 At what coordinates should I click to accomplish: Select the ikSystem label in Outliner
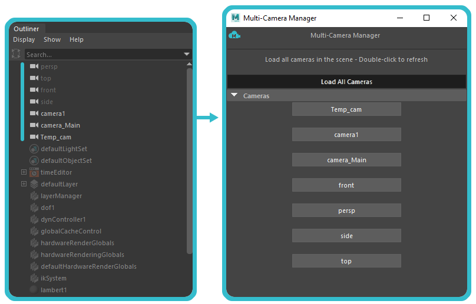tap(54, 278)
